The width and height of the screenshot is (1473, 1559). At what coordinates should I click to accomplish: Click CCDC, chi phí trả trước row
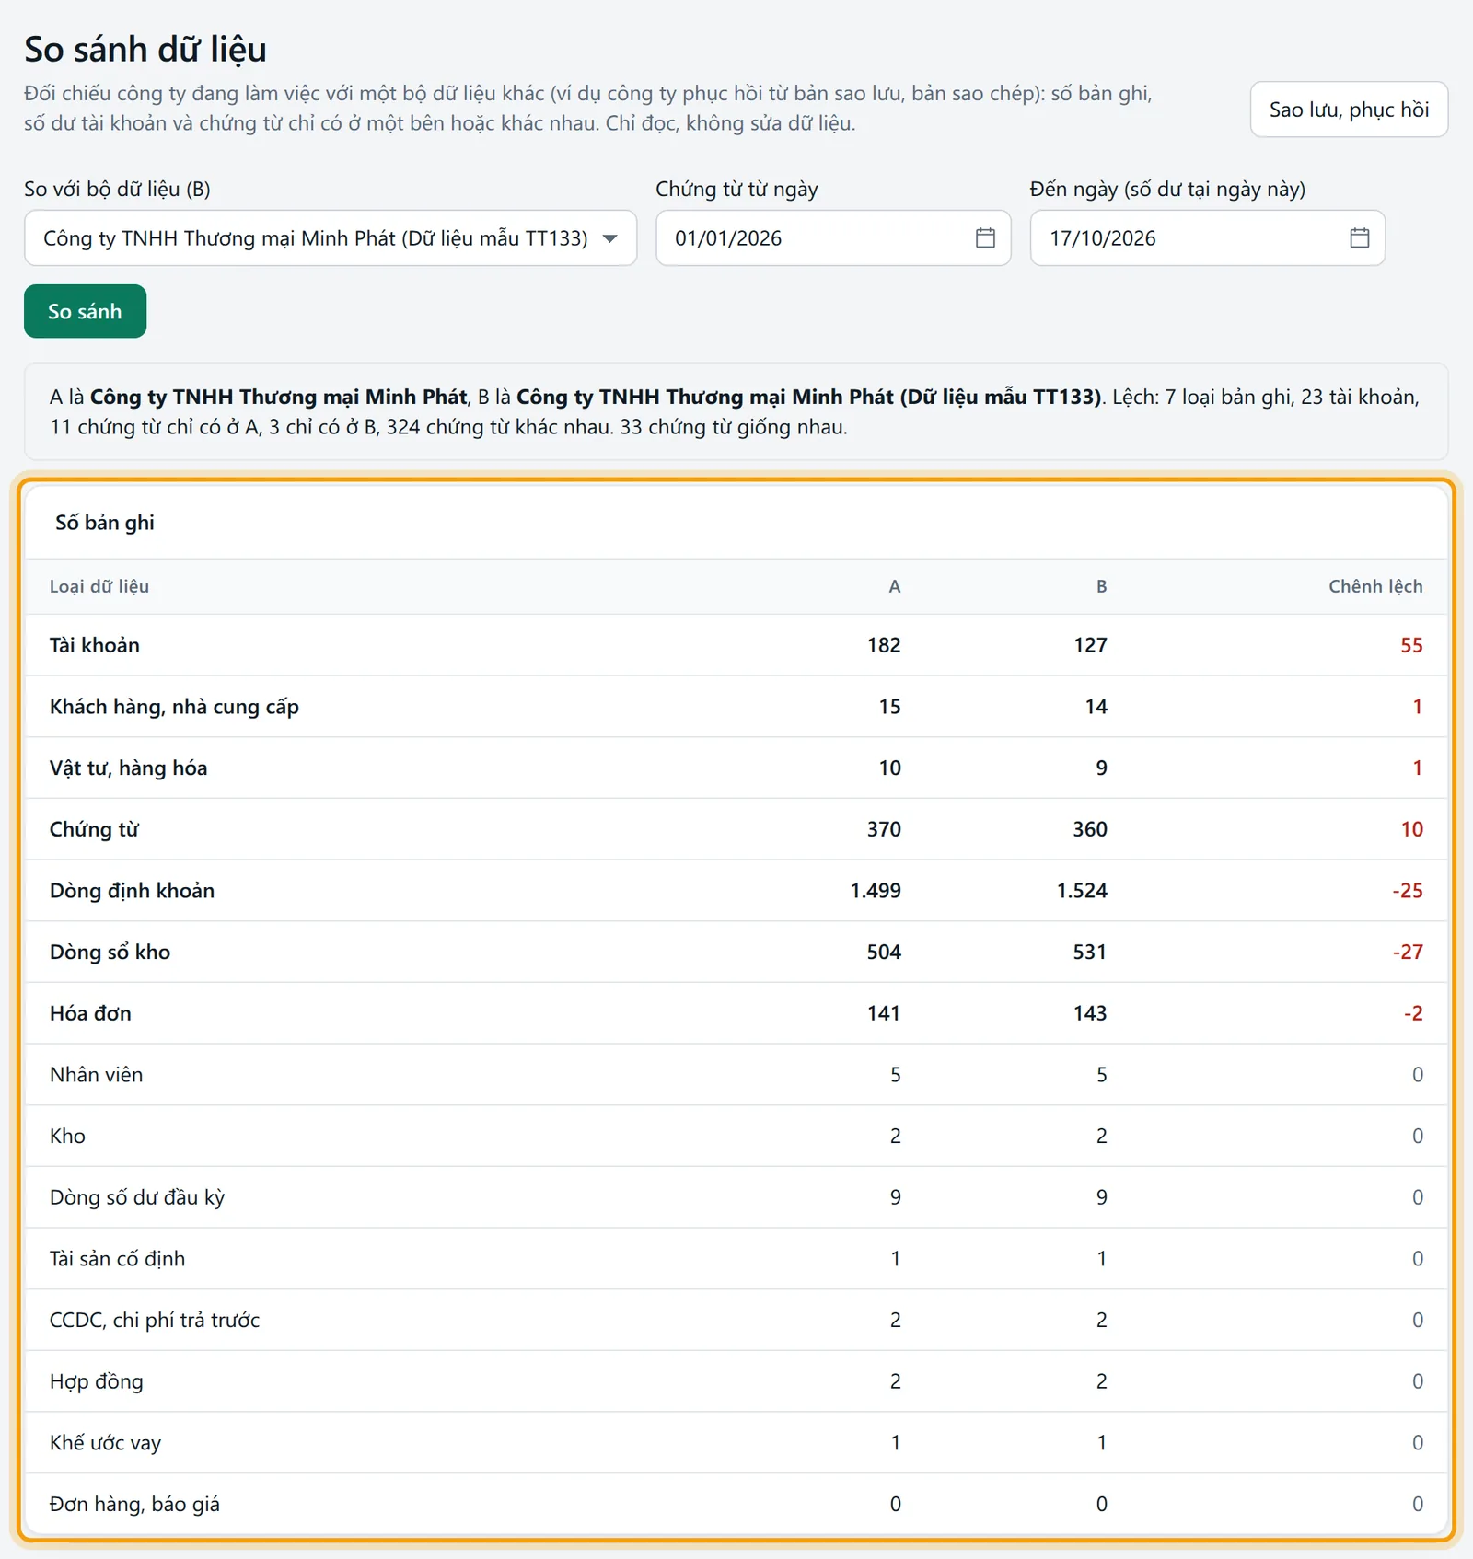point(736,1320)
